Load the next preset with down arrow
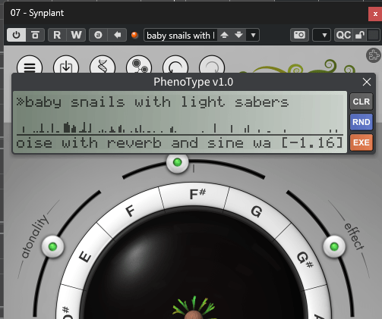Viewport: 382px width, 319px height. [238, 35]
